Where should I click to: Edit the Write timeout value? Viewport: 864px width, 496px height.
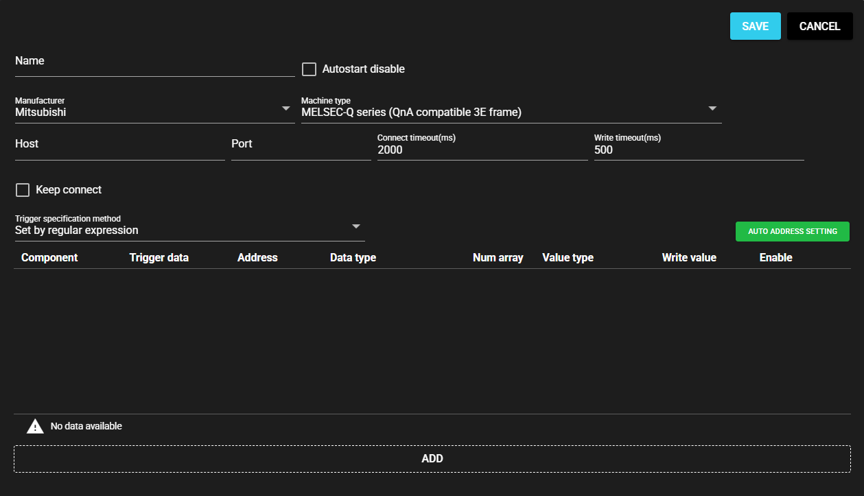[x=698, y=150]
